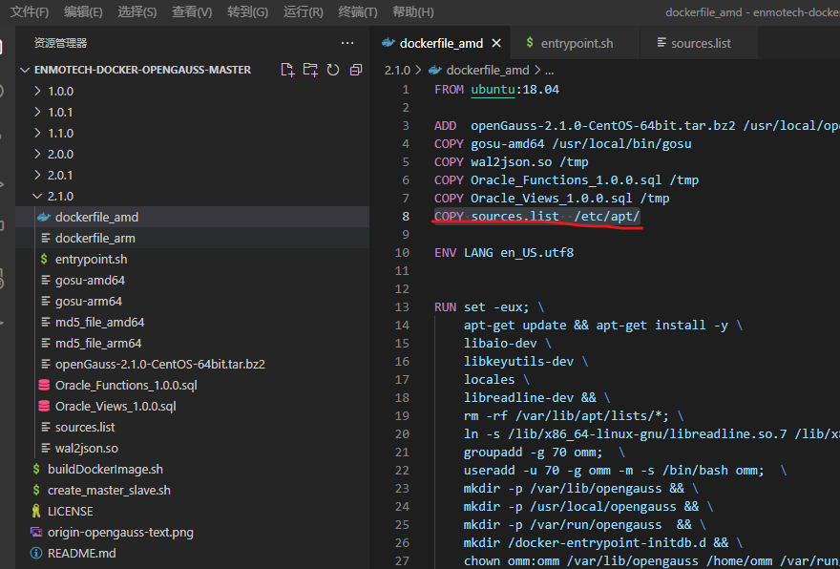840x569 pixels.
Task: Expand the 2.0.0 folder
Action: coord(37,154)
